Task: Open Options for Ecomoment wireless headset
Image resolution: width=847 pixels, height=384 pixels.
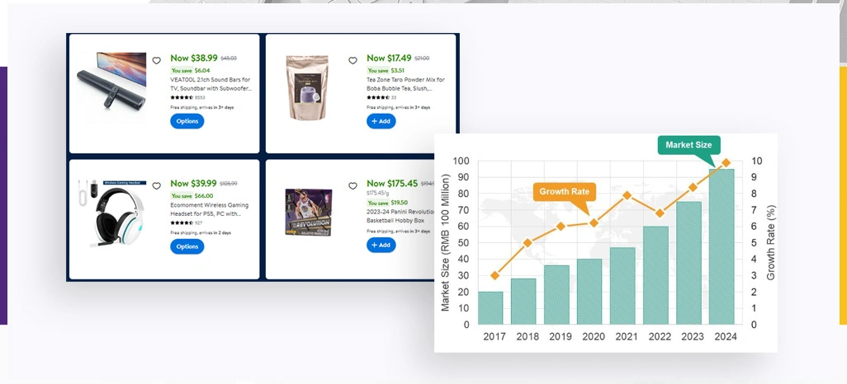Action: (187, 246)
